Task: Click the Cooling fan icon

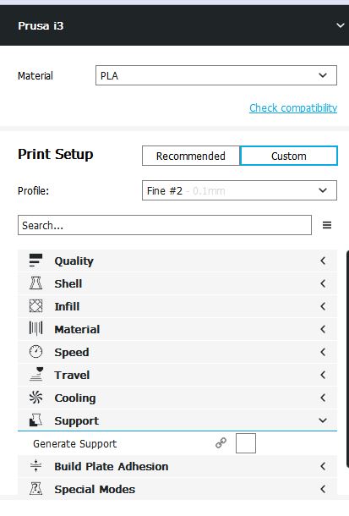Action: [x=35, y=398]
